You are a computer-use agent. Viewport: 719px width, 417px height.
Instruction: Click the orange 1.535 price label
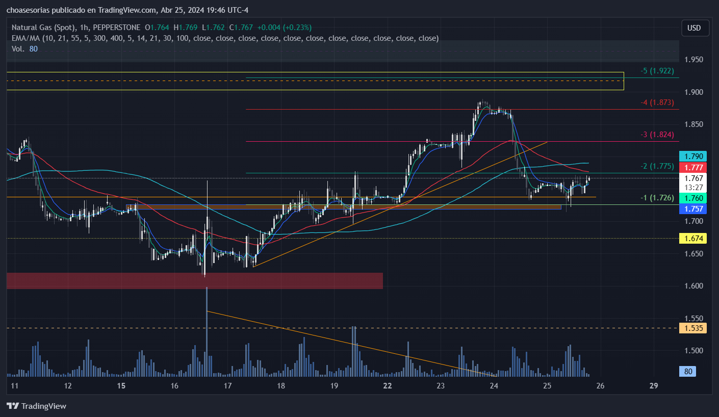694,328
